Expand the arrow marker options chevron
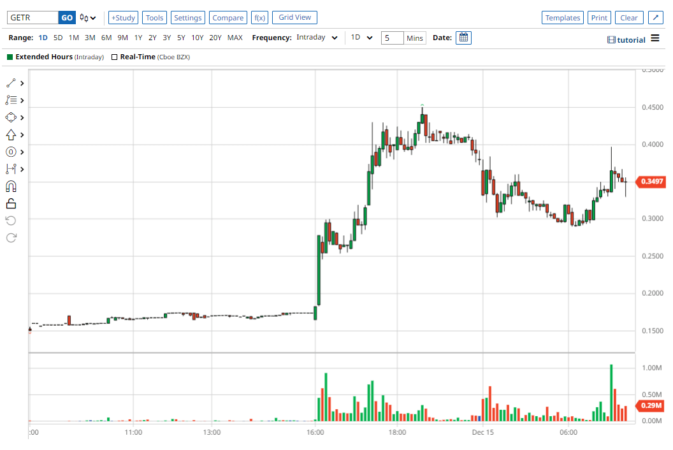This screenshot has height=450, width=673. (22, 135)
